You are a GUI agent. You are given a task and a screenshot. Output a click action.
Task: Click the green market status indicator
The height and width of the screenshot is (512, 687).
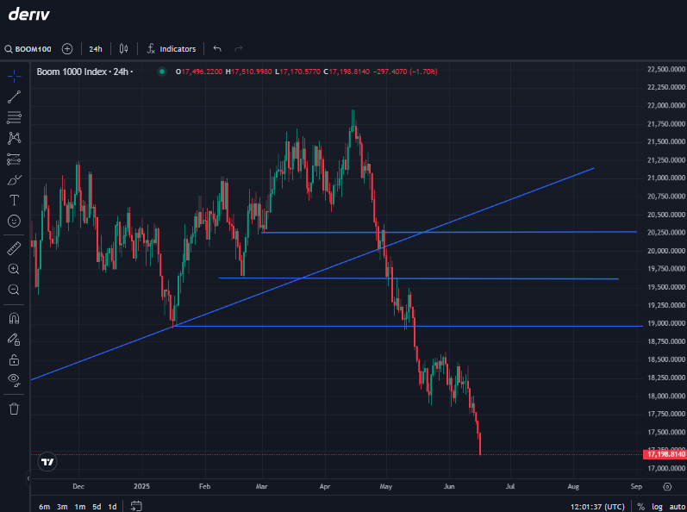tap(162, 72)
